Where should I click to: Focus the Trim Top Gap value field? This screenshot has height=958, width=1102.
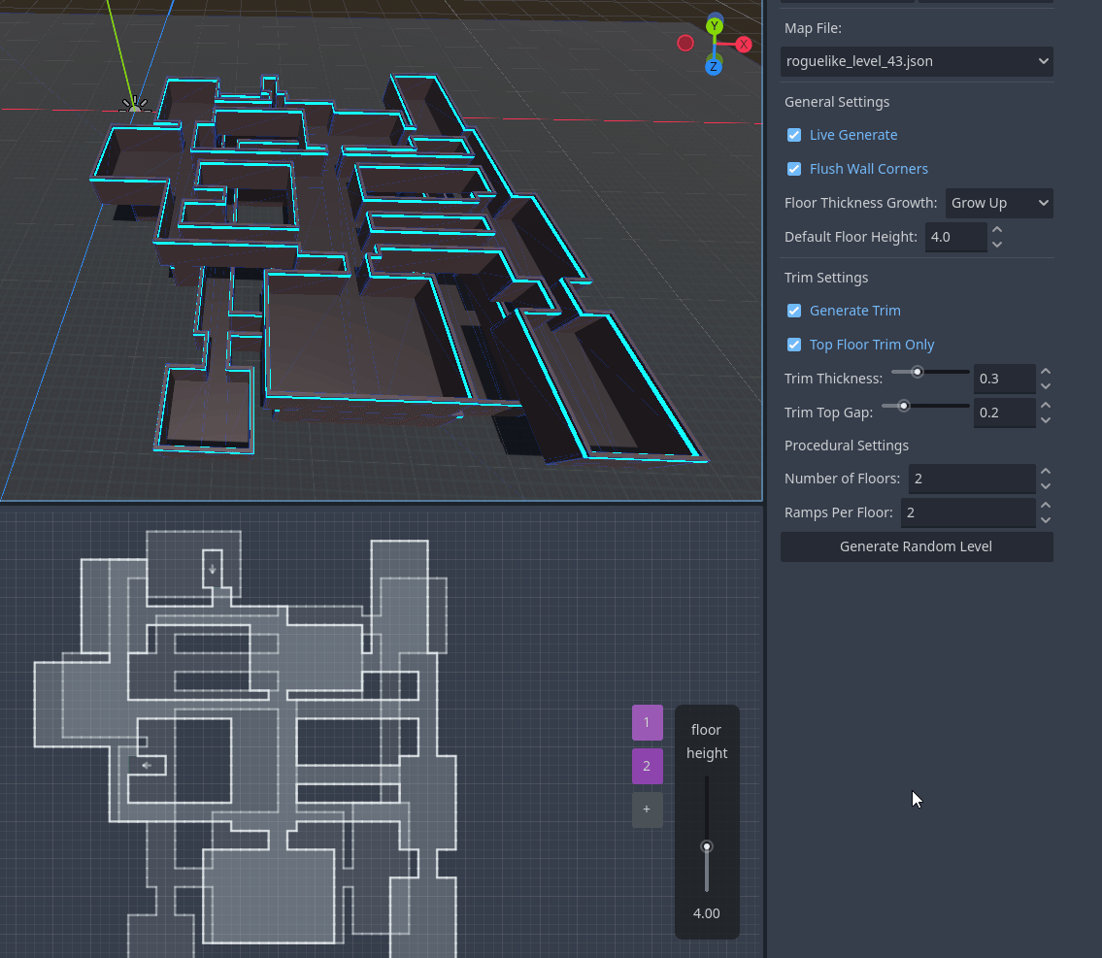pyautogui.click(x=1004, y=413)
